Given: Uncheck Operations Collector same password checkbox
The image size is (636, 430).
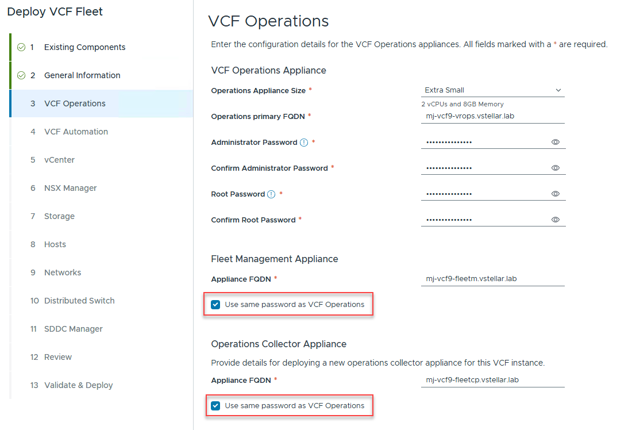Looking at the screenshot, I should point(216,406).
